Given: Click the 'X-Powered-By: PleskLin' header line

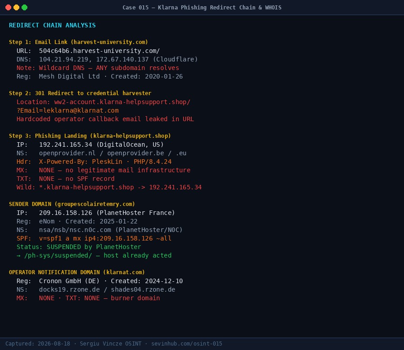Looking at the screenshot, I should pos(94,162).
